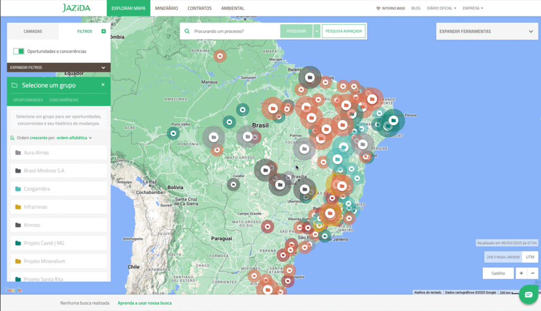Open the Diário Oficial dropdown
The width and height of the screenshot is (541, 311).
(441, 8)
